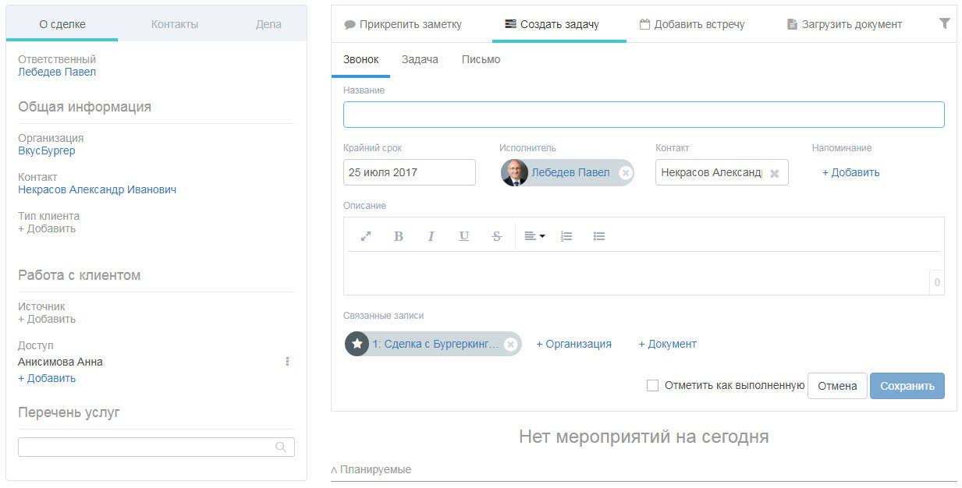Check Отметить как выполненную checkbox
The image size is (962, 488).
(x=652, y=385)
